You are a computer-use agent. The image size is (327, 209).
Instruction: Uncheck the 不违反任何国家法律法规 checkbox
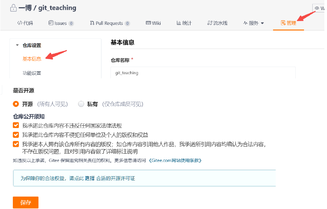click(16, 125)
